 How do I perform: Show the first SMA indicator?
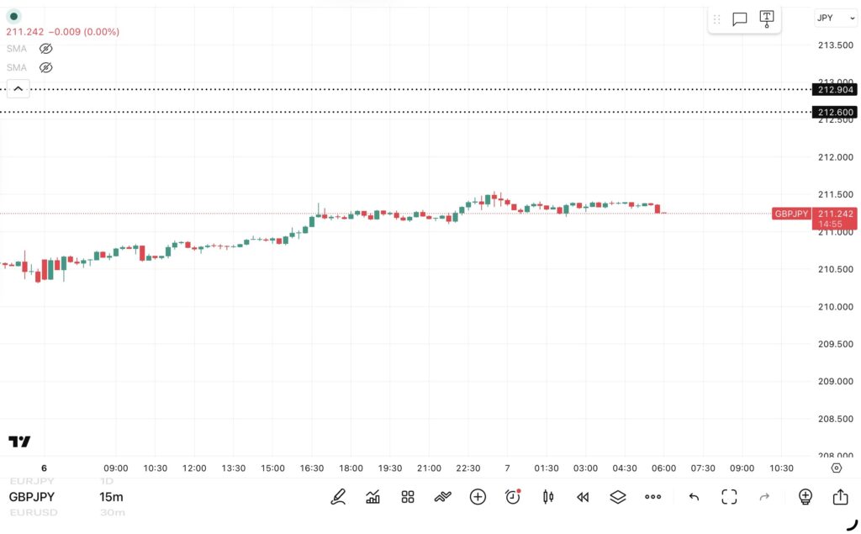(x=46, y=49)
